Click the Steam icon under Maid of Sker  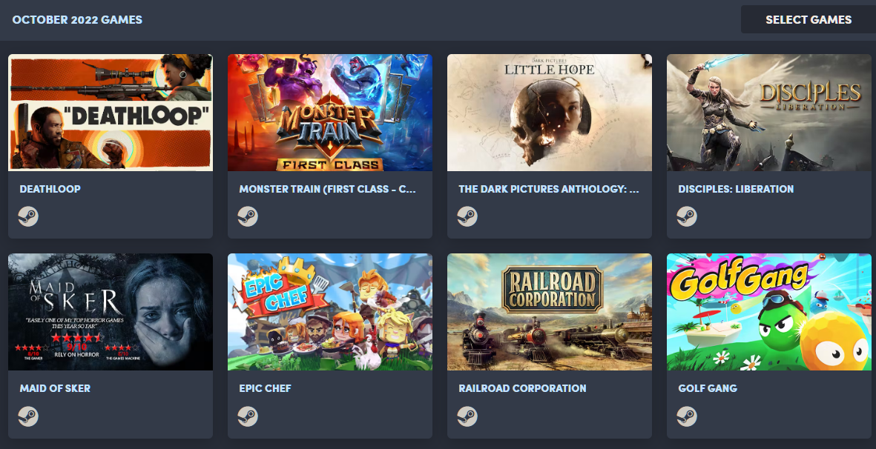click(x=28, y=416)
